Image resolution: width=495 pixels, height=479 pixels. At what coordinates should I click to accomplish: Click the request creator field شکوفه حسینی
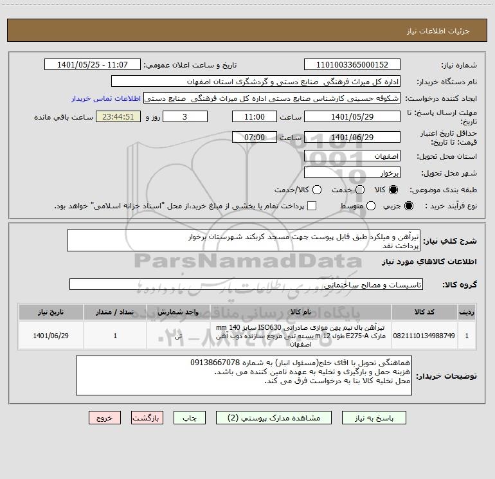[x=272, y=98]
